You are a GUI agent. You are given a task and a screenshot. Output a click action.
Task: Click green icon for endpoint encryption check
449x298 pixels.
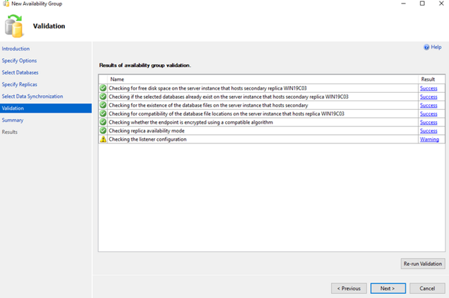[x=103, y=122]
